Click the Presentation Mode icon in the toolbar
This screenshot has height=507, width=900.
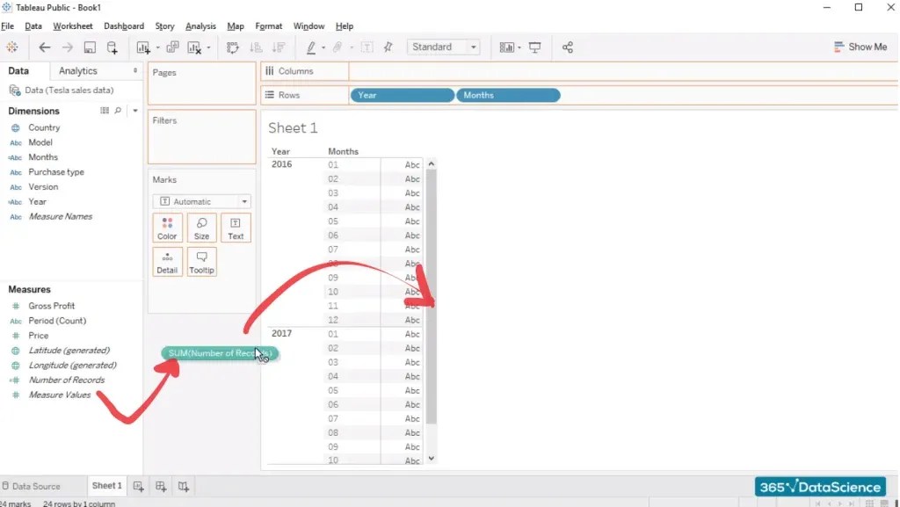(534, 47)
